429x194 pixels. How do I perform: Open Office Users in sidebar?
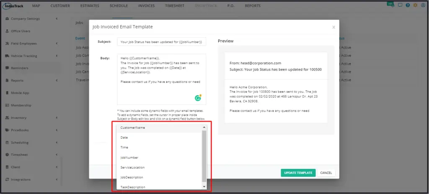click(21, 31)
